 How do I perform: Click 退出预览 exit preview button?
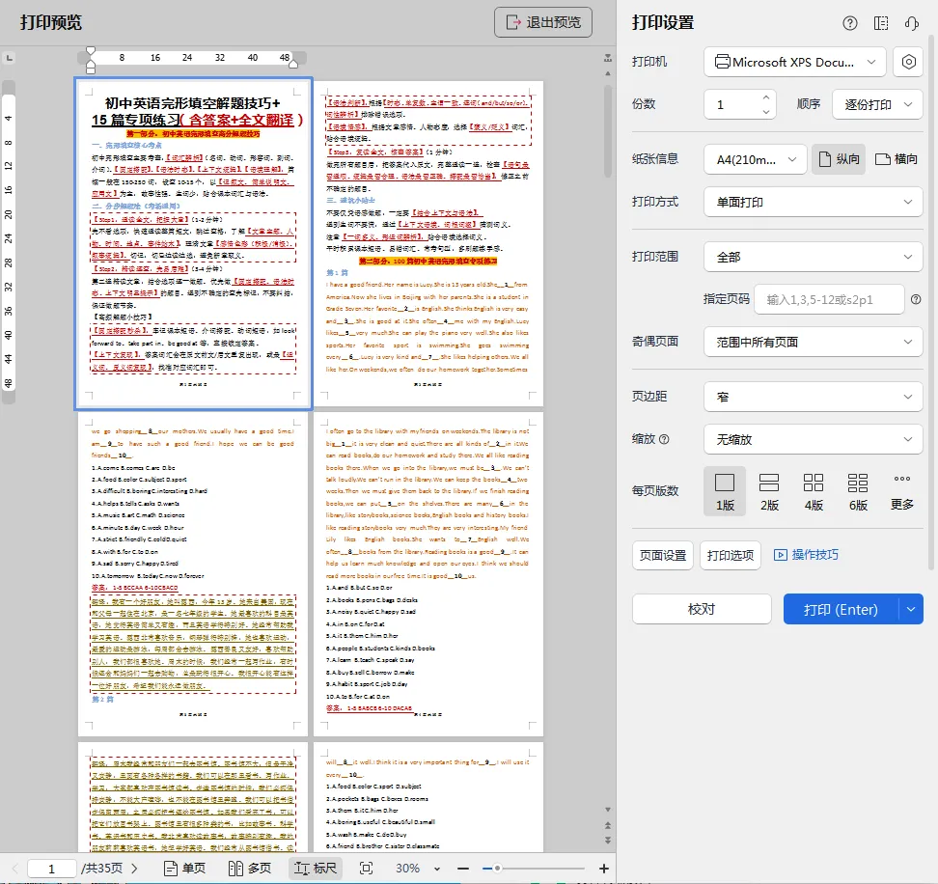click(543, 23)
